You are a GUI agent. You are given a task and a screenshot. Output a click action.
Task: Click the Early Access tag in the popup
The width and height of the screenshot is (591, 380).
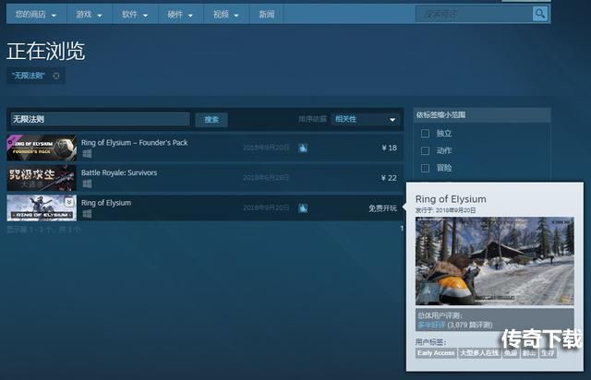pos(436,353)
